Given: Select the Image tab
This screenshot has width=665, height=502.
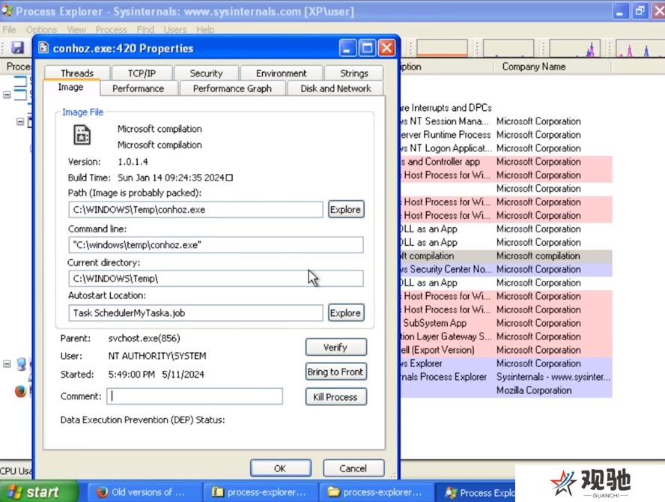Looking at the screenshot, I should pyautogui.click(x=71, y=87).
